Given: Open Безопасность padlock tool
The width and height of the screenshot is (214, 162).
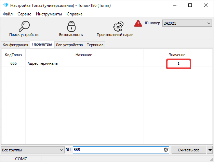Looking at the screenshot, I should [x=71, y=26].
